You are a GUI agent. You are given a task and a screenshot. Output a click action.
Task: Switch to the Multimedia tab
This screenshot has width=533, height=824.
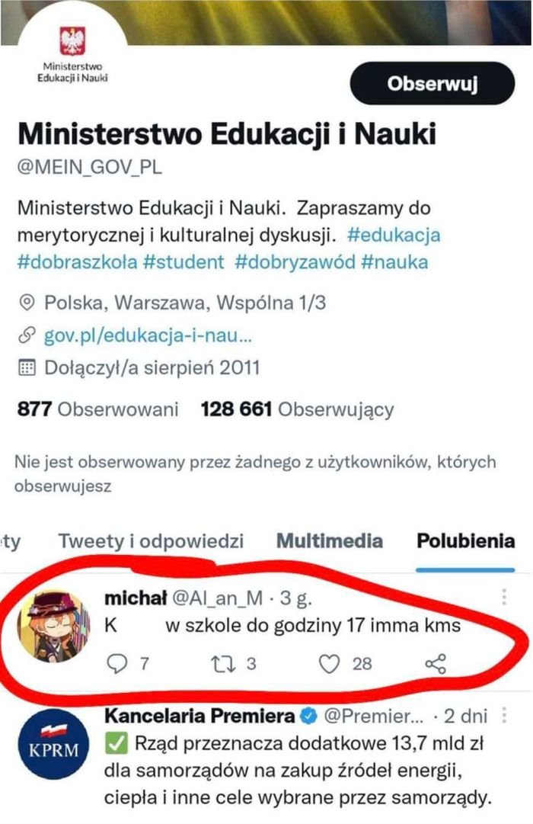click(329, 542)
